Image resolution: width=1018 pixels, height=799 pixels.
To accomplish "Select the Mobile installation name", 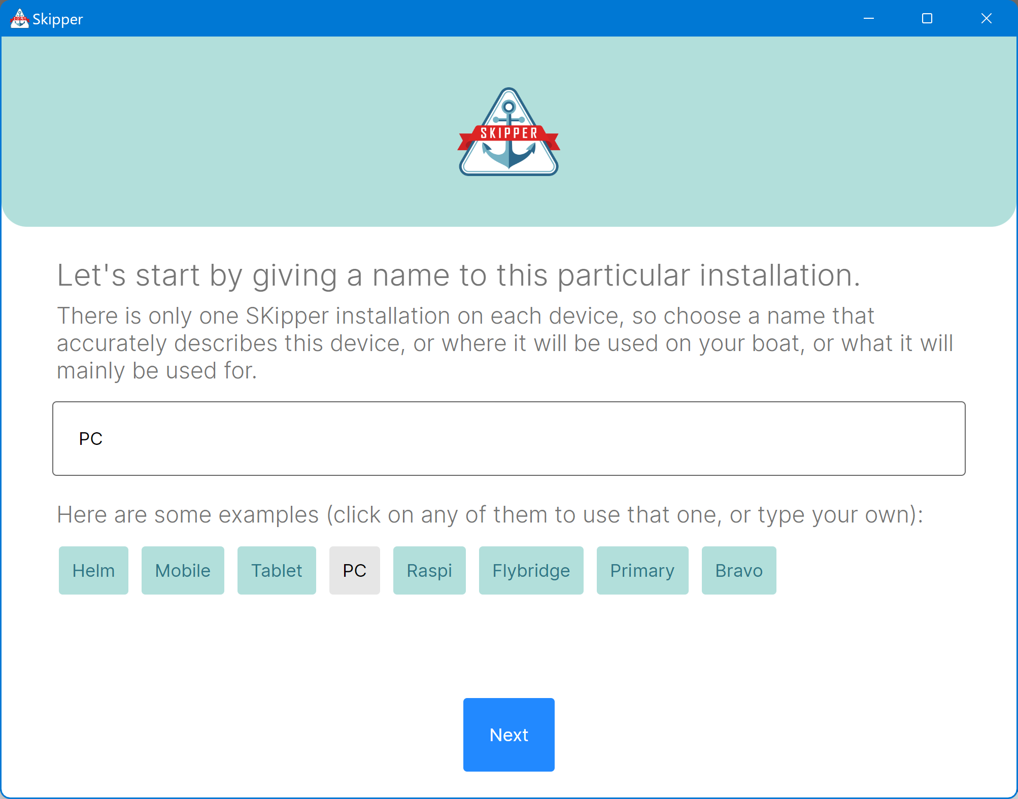I will (183, 570).
